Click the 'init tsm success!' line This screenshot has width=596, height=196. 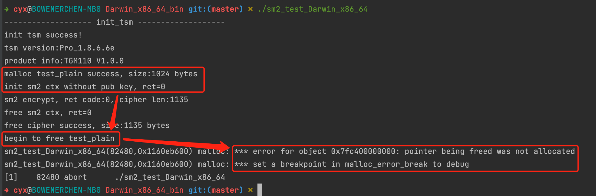tap(43, 35)
